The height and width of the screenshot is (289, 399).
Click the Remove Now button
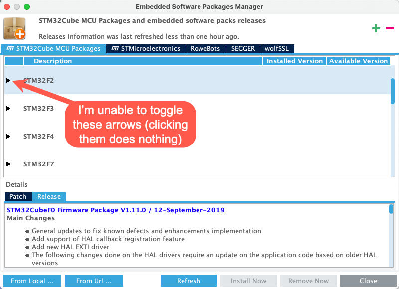click(x=308, y=281)
